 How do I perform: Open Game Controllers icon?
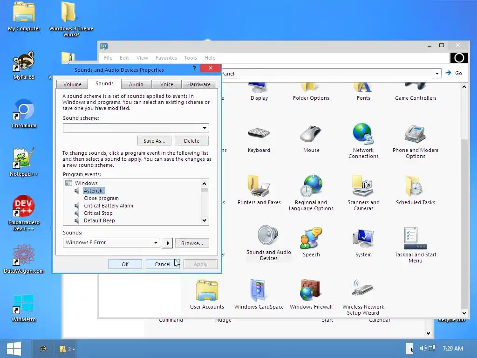(416, 91)
